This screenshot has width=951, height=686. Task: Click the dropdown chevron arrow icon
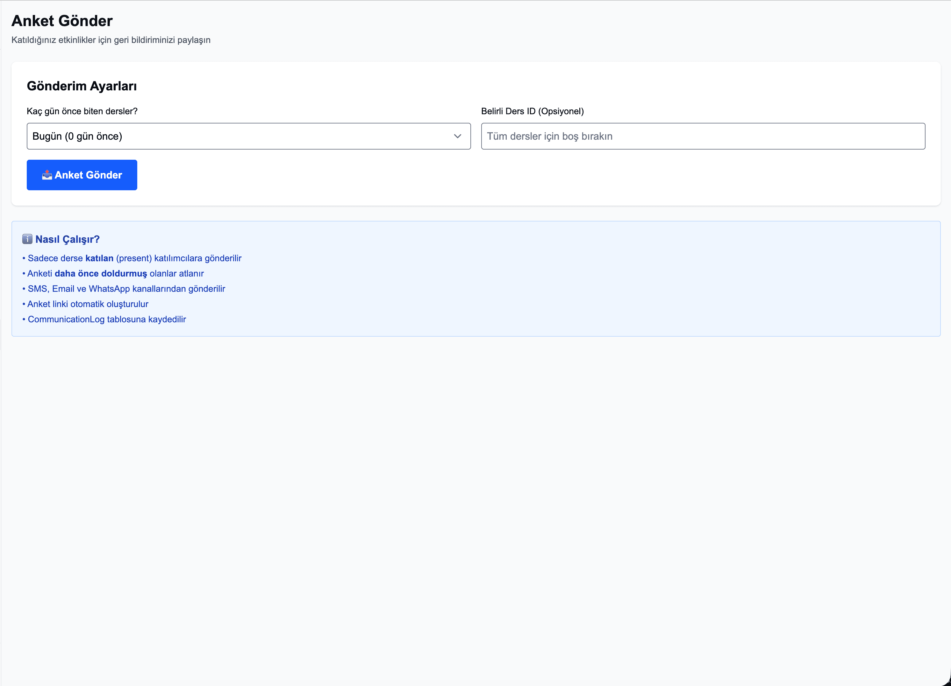457,136
